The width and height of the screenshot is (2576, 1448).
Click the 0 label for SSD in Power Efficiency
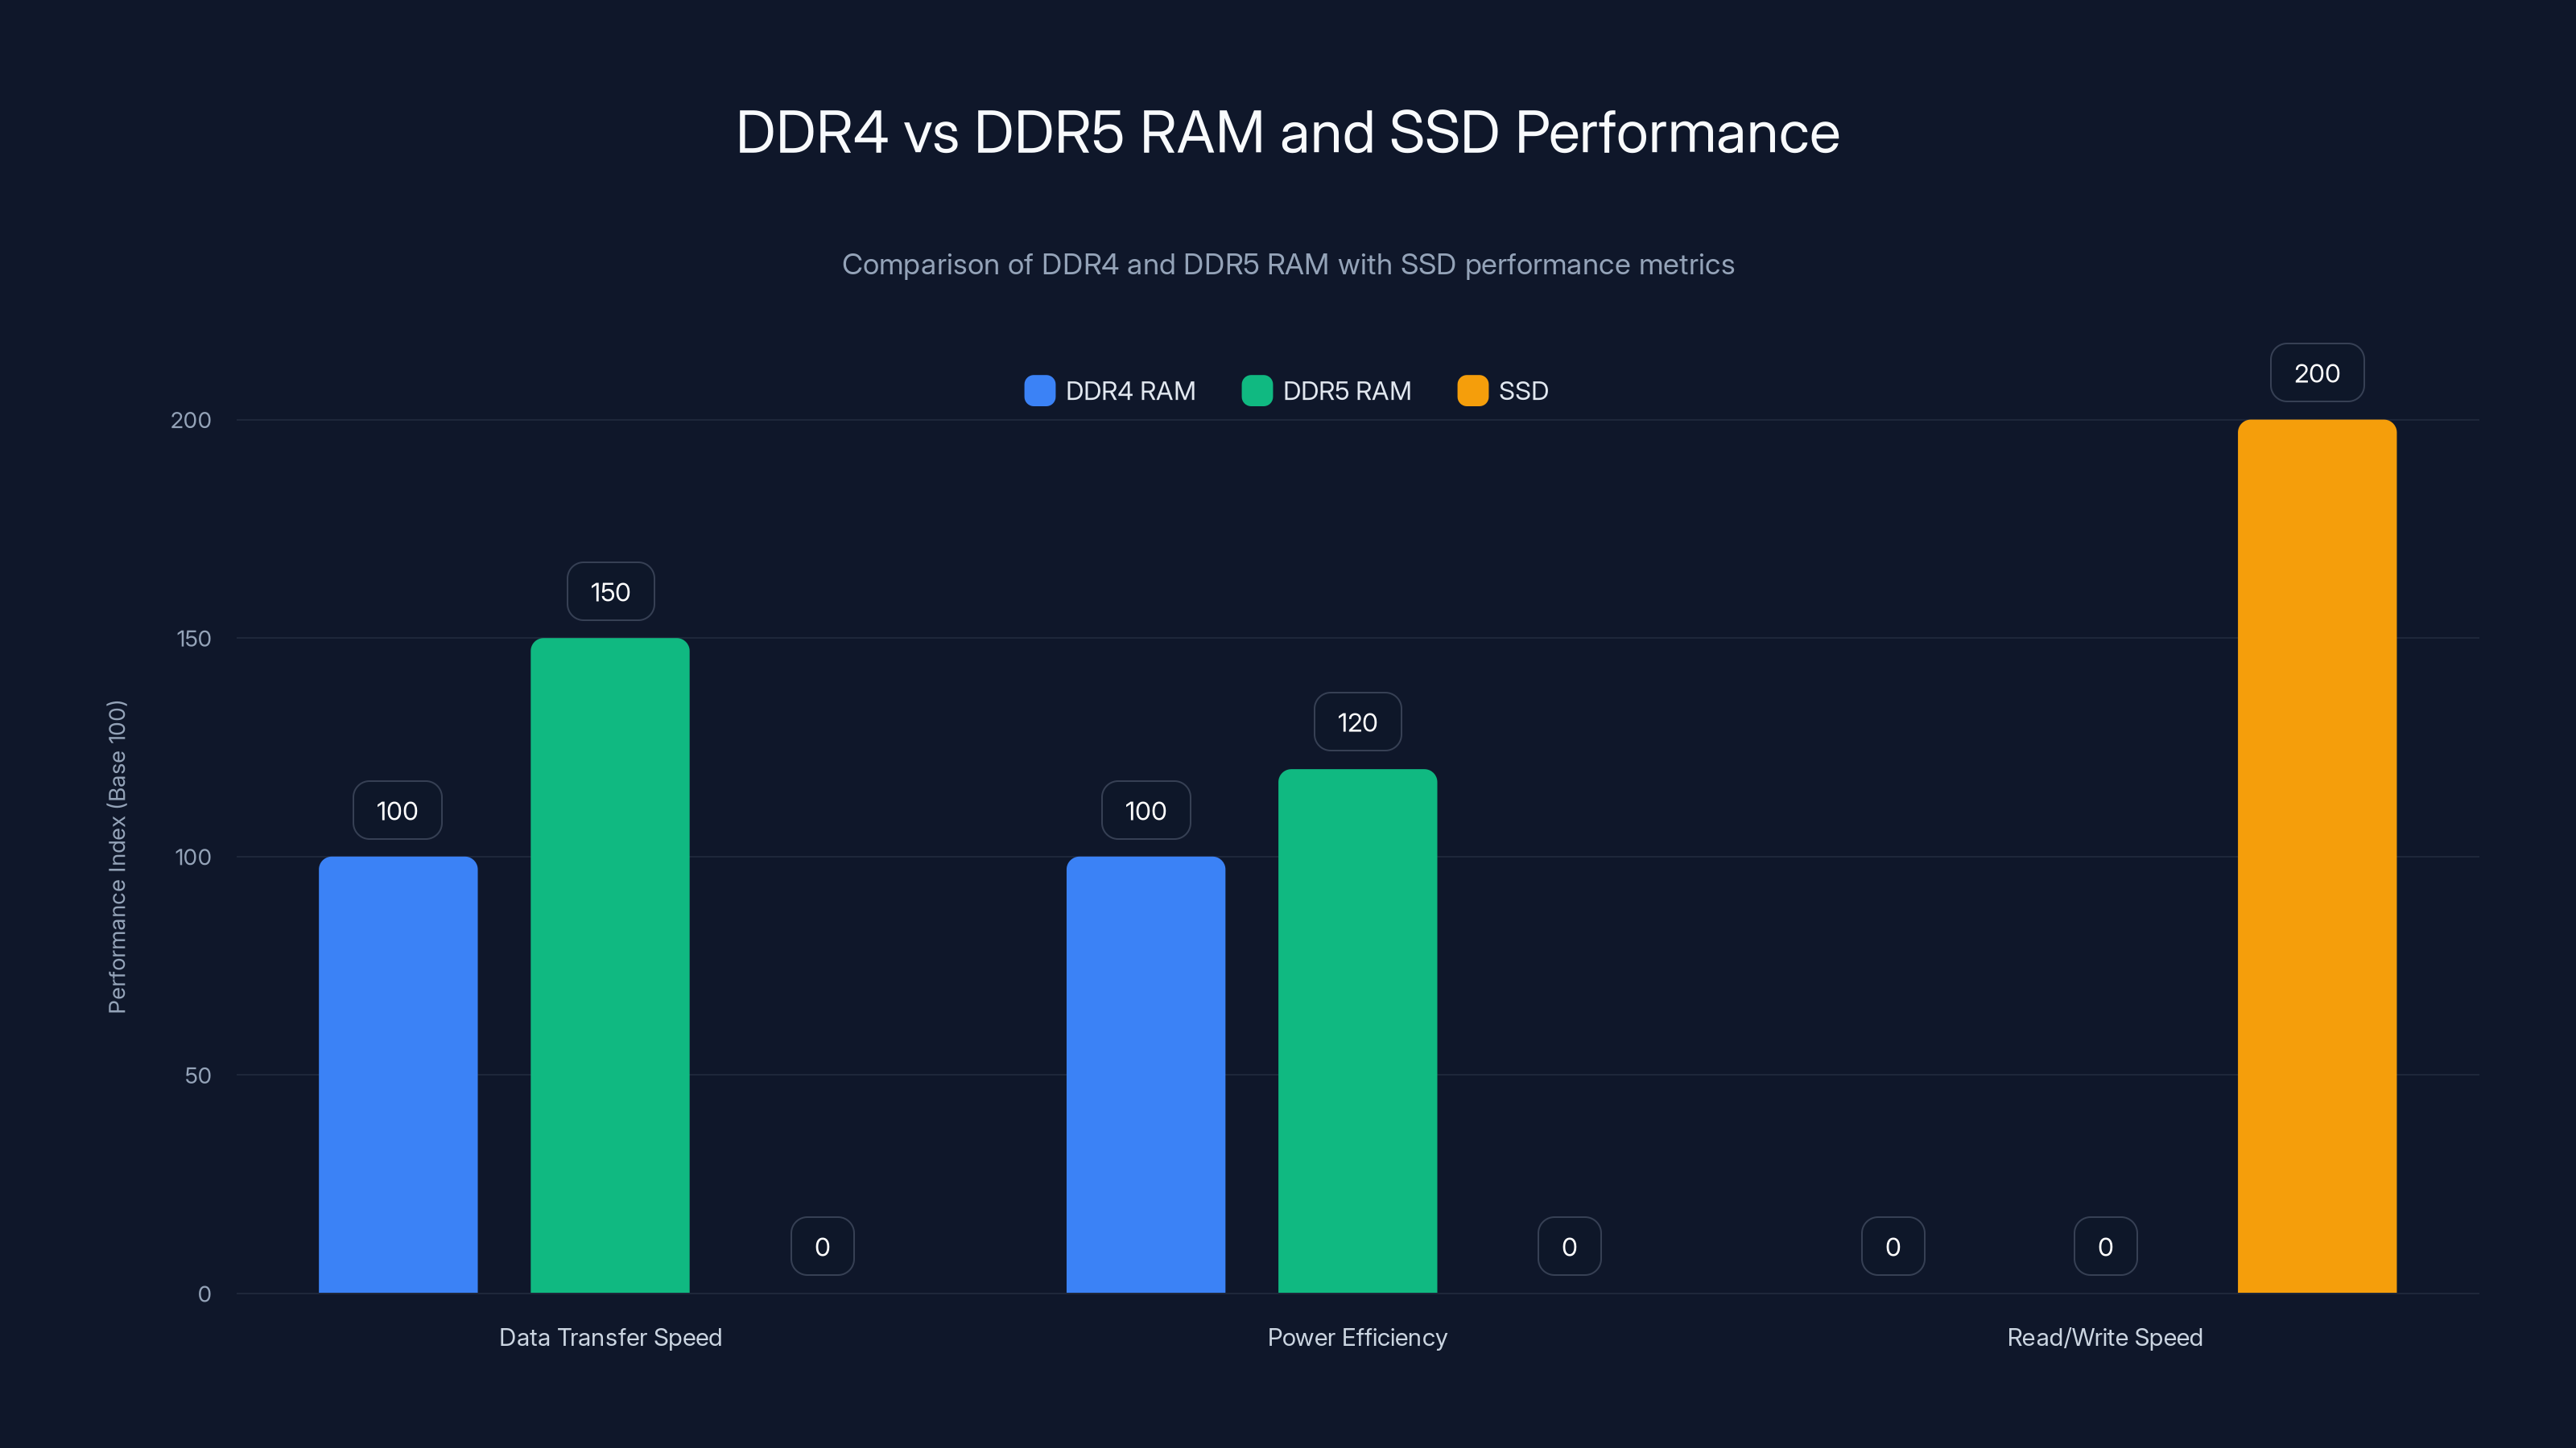1569,1246
